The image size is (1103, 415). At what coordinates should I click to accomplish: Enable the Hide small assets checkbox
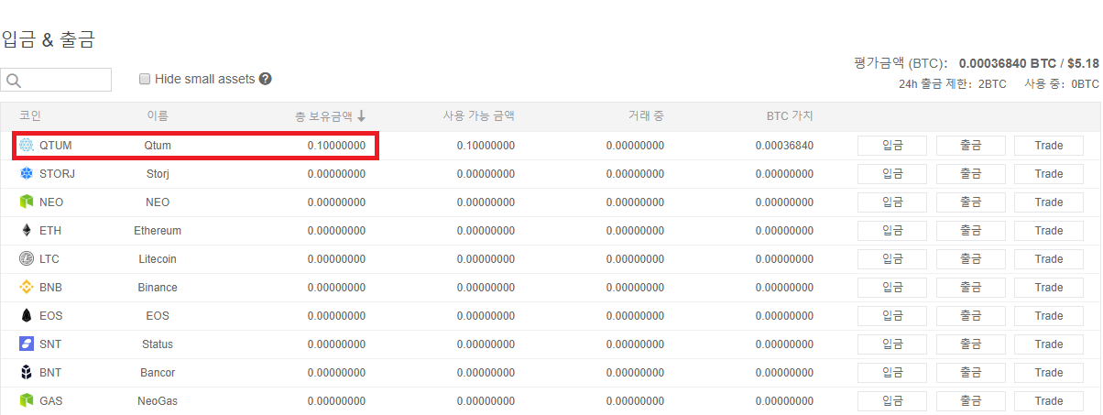(x=144, y=79)
